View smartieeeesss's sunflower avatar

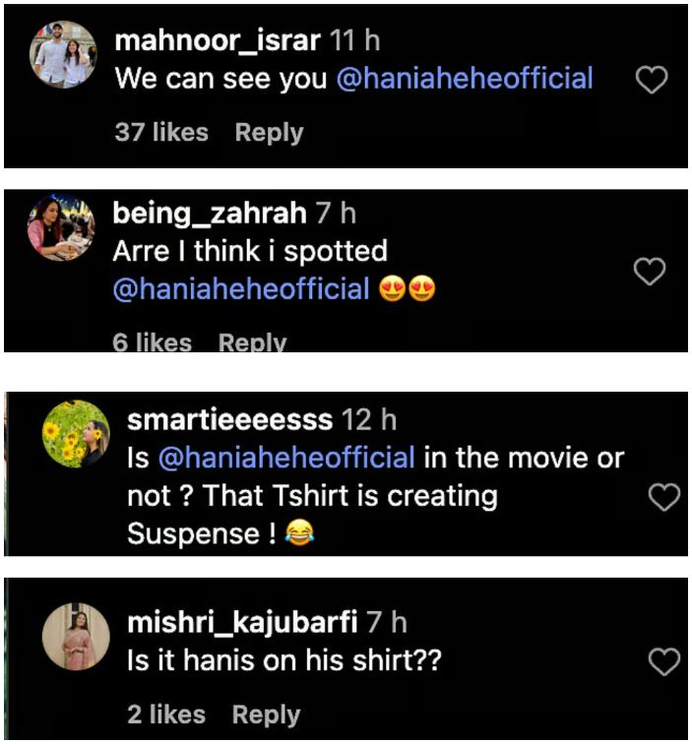pyautogui.click(x=76, y=434)
